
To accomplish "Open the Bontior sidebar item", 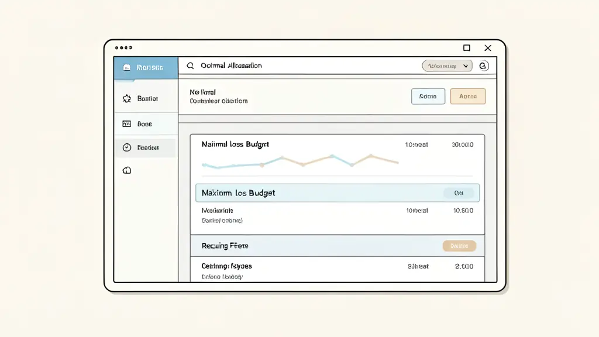I will [x=146, y=98].
